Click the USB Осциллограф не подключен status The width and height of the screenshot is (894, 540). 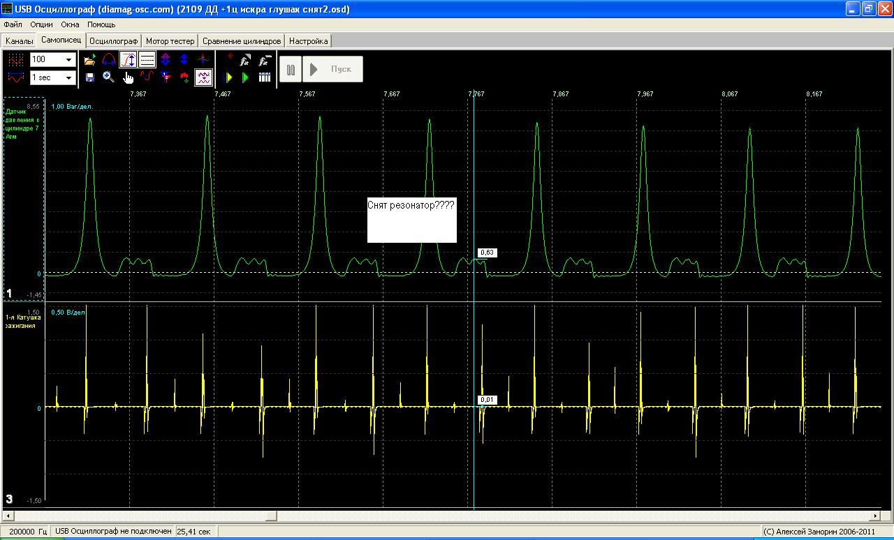[x=113, y=532]
